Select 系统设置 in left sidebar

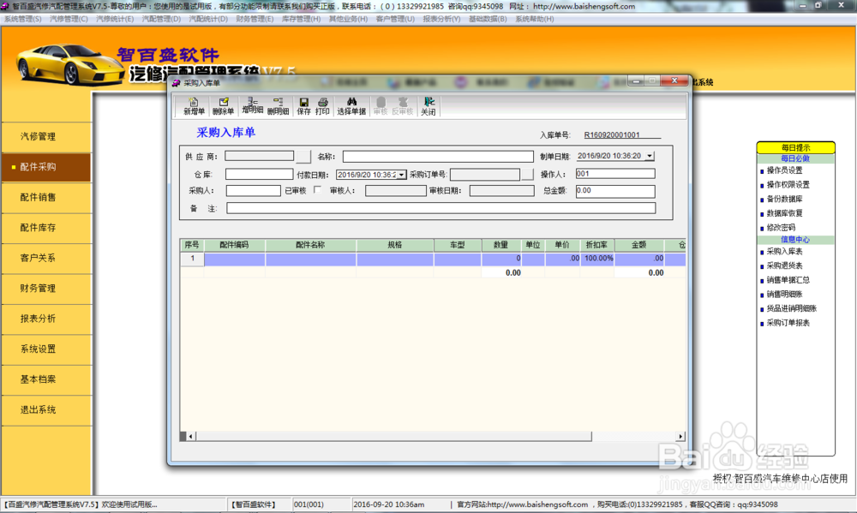46,349
